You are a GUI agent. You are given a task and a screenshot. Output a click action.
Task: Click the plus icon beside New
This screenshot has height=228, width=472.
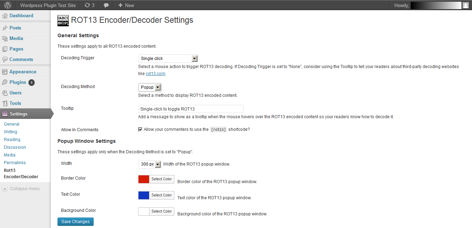coord(120,5)
